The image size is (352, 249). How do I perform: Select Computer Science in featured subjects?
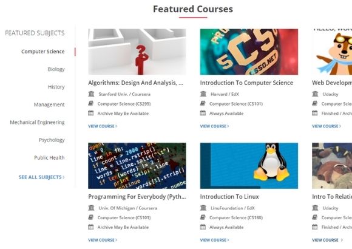[43, 52]
